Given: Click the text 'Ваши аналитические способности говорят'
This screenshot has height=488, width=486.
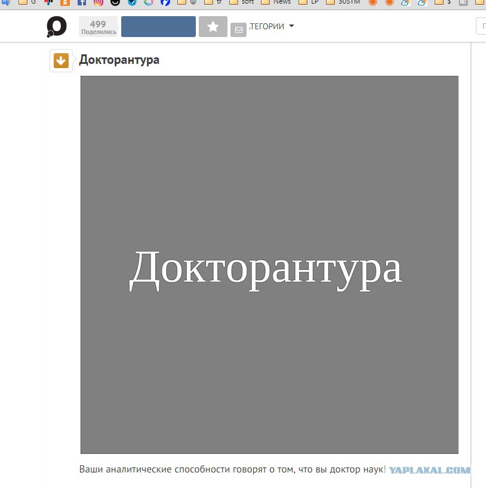Looking at the screenshot, I should coord(172,469).
